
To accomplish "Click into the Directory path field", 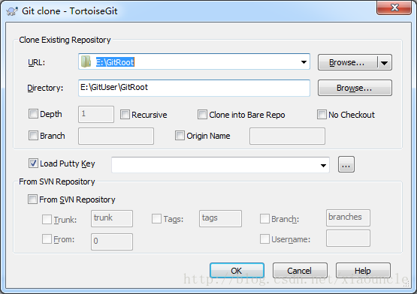I will [x=194, y=88].
